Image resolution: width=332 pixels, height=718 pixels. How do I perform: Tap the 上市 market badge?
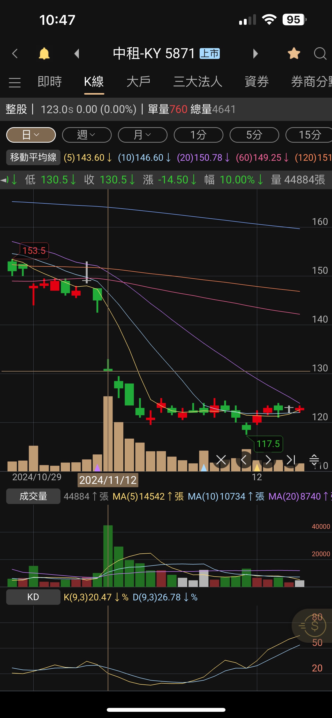click(x=210, y=54)
